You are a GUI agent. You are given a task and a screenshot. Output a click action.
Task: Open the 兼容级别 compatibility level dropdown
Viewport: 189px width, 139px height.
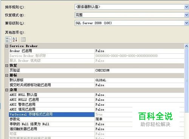point(186,23)
